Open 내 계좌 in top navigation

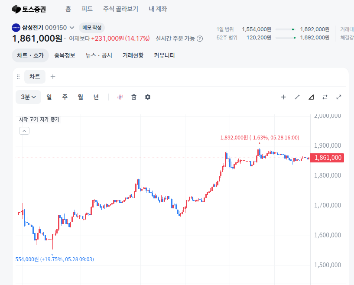(x=158, y=9)
